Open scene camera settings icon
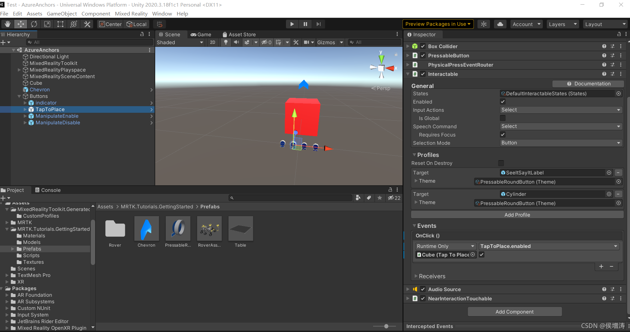 (x=306, y=42)
